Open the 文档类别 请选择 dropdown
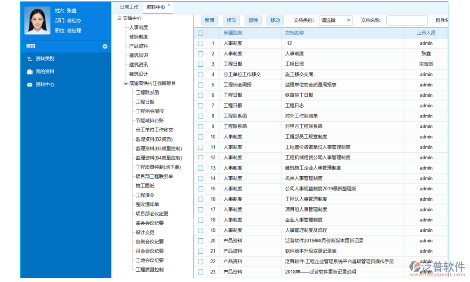This screenshot has height=282, width=470. point(336,20)
